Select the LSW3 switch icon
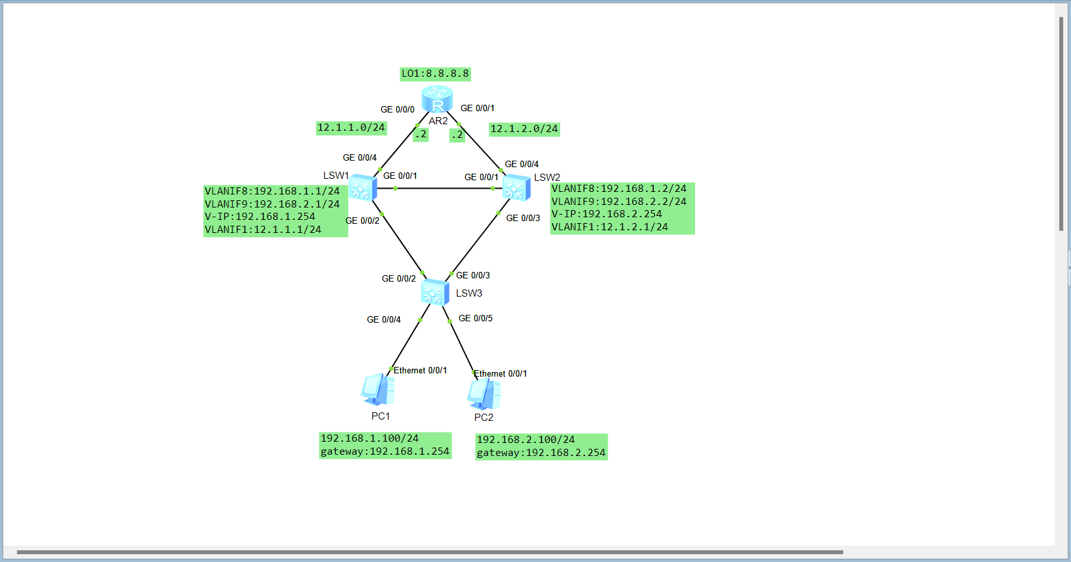Viewport: 1071px width, 562px height. coord(435,292)
